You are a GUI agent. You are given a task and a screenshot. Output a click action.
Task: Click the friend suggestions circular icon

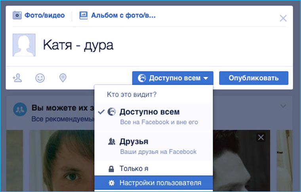click(x=20, y=109)
